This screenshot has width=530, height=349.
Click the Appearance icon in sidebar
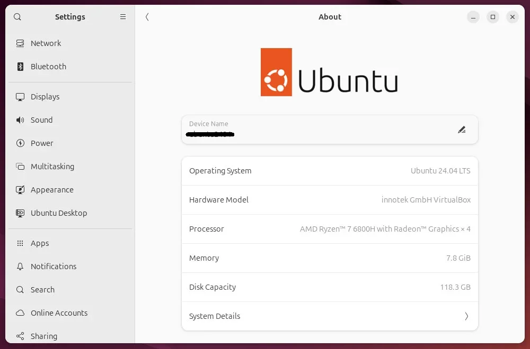(20, 190)
